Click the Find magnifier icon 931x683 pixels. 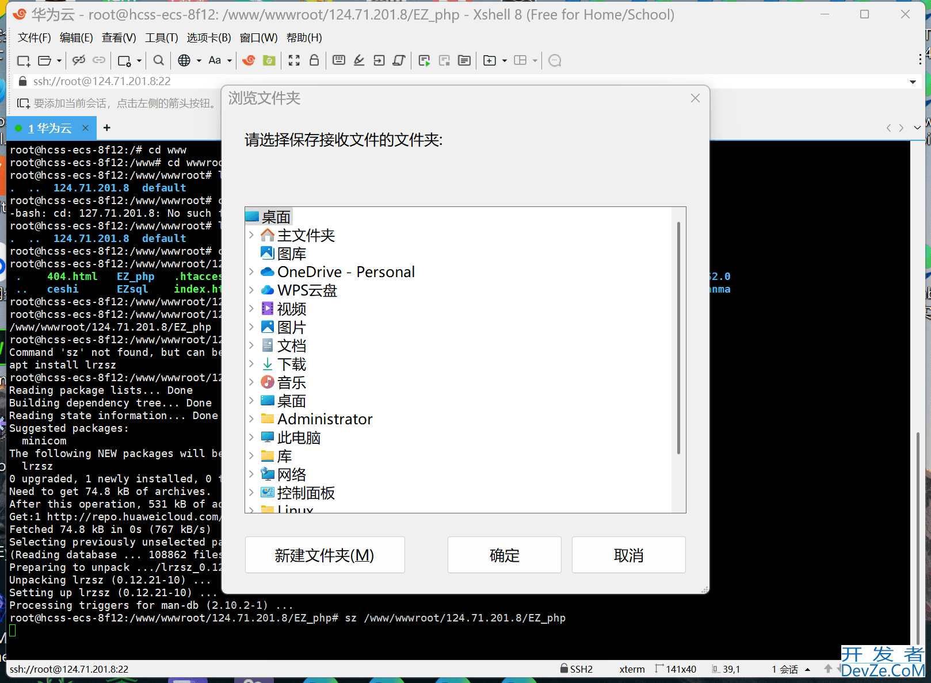(x=159, y=60)
